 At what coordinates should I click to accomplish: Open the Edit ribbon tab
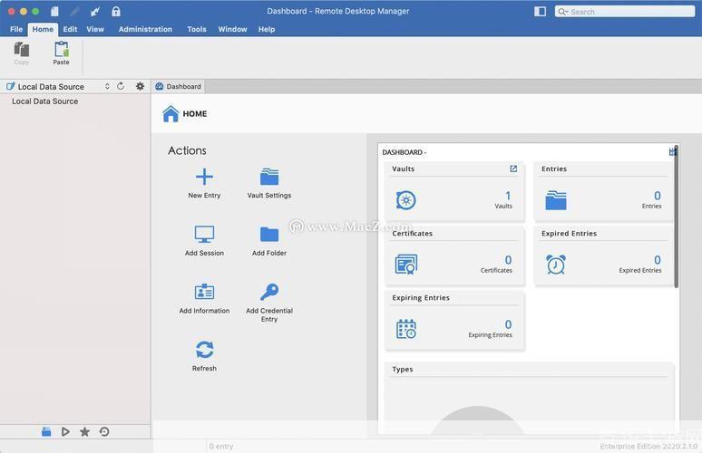70,29
